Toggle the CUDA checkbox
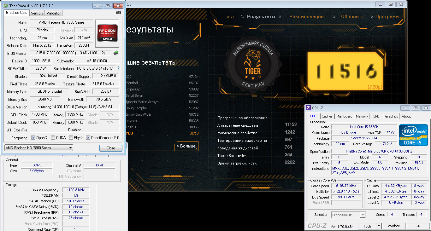Screen dimensions: 431x231 coord(53,138)
